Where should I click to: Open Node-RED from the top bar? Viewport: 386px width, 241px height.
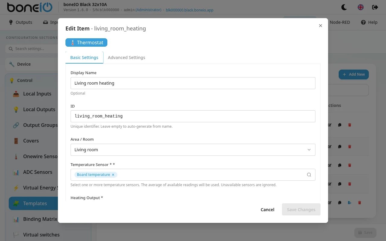[340, 22]
